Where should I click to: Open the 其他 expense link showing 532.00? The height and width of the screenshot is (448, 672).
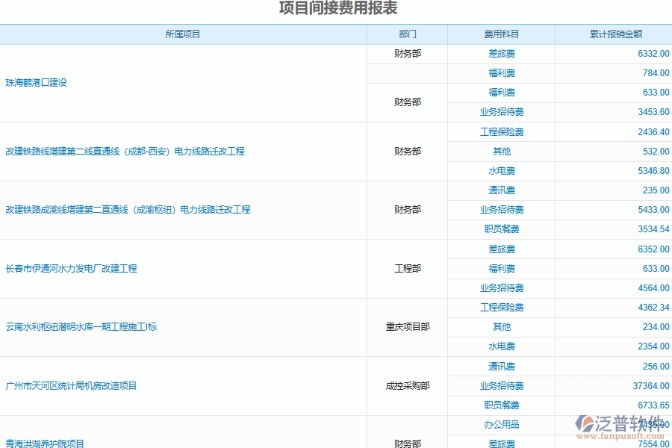click(501, 151)
